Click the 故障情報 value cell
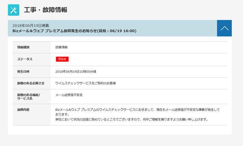243x146 pixels. pos(62,47)
